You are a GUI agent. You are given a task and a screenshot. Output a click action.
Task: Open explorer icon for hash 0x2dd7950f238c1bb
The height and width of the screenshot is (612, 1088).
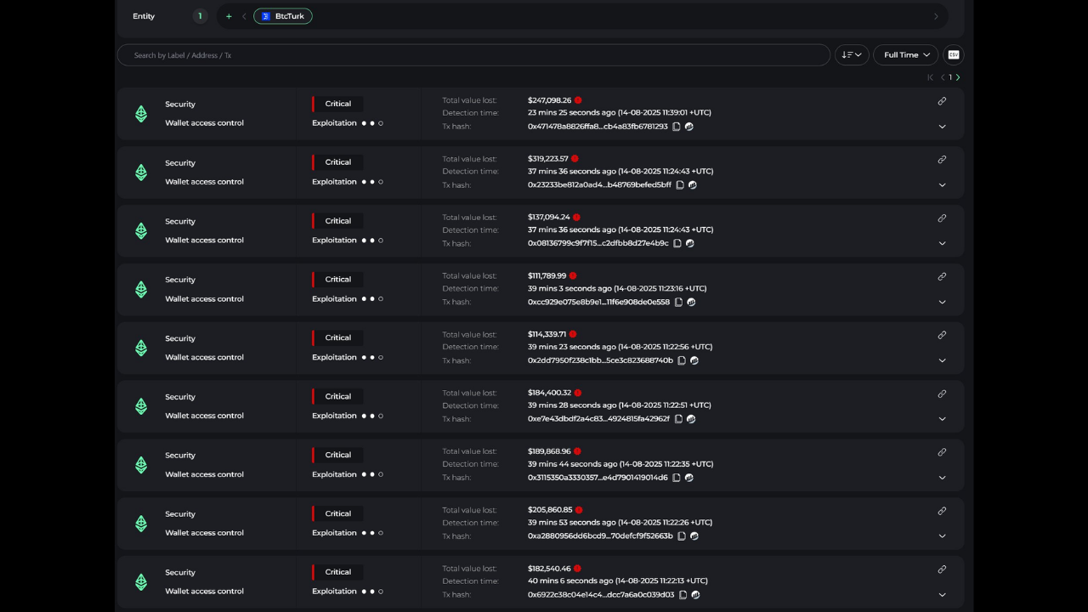coord(694,360)
